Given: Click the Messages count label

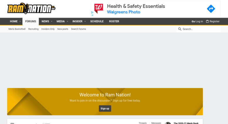Looking at the screenshot, I should coord(156,123).
